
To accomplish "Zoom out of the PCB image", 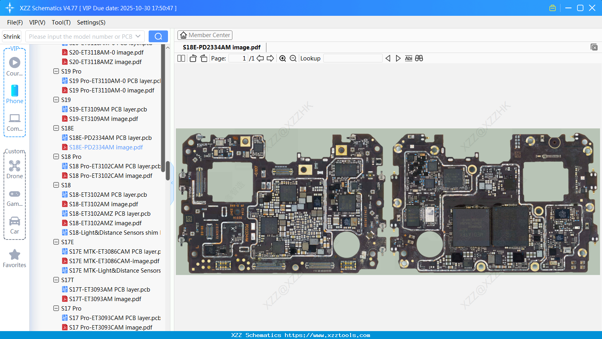I will click(293, 58).
